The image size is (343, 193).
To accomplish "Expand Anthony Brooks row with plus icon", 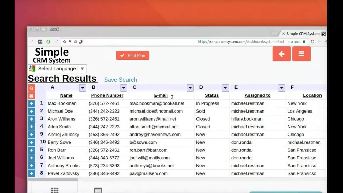I will click(31, 166).
